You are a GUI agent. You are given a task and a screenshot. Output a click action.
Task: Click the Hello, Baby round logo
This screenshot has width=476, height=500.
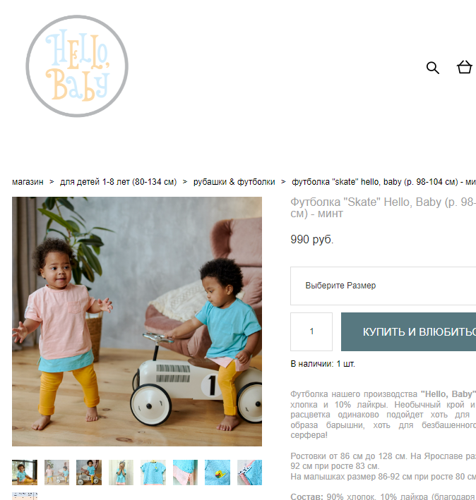coord(77,66)
